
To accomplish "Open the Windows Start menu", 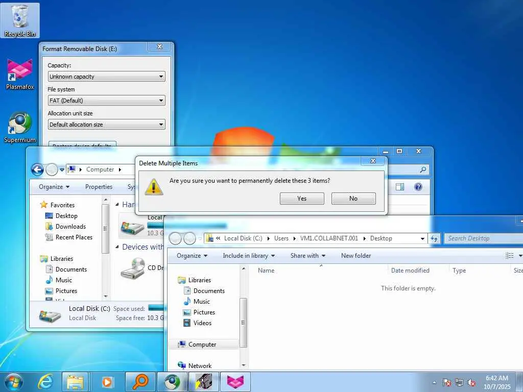I will [x=14, y=382].
